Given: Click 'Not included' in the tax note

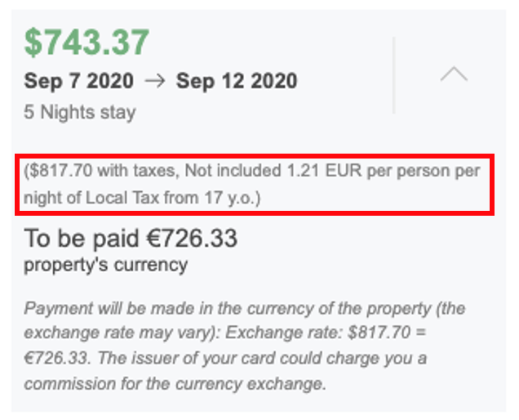Looking at the screenshot, I should [233, 171].
